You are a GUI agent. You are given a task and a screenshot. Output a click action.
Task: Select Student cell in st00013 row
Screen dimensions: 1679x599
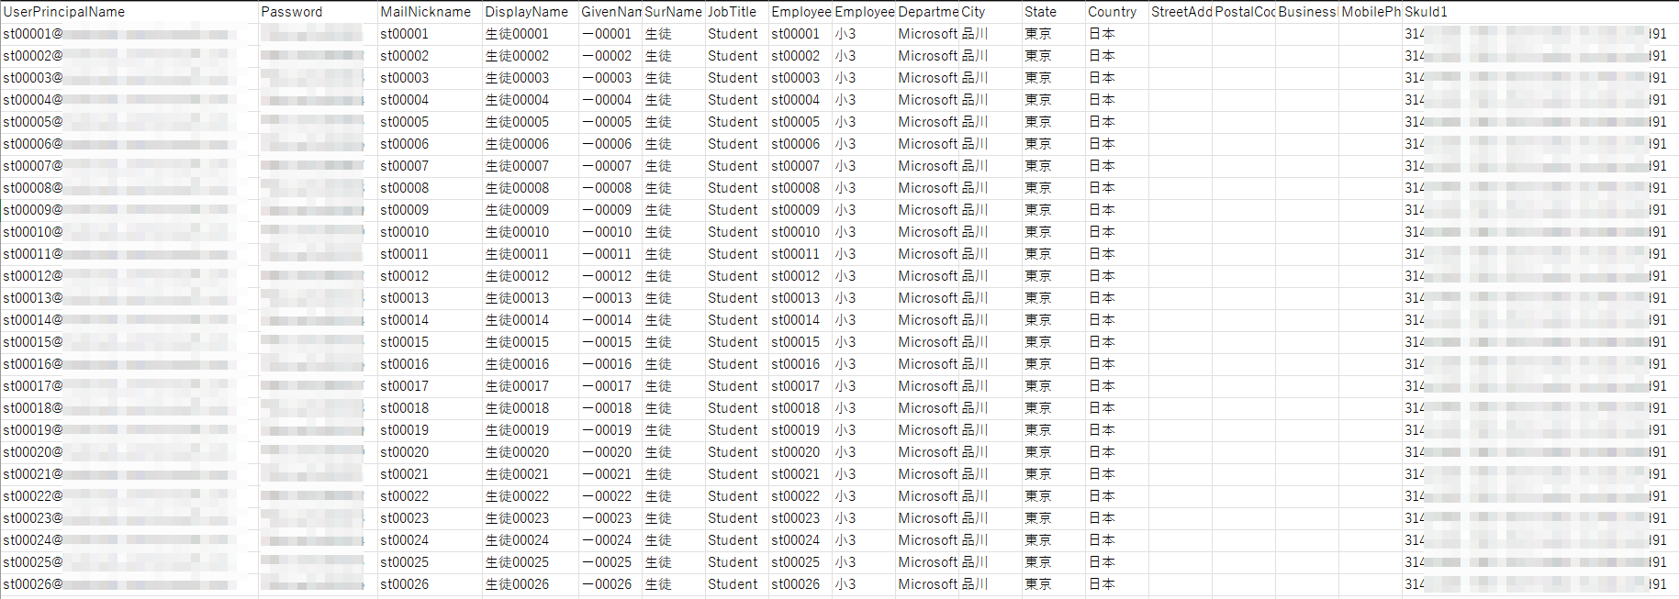737,298
